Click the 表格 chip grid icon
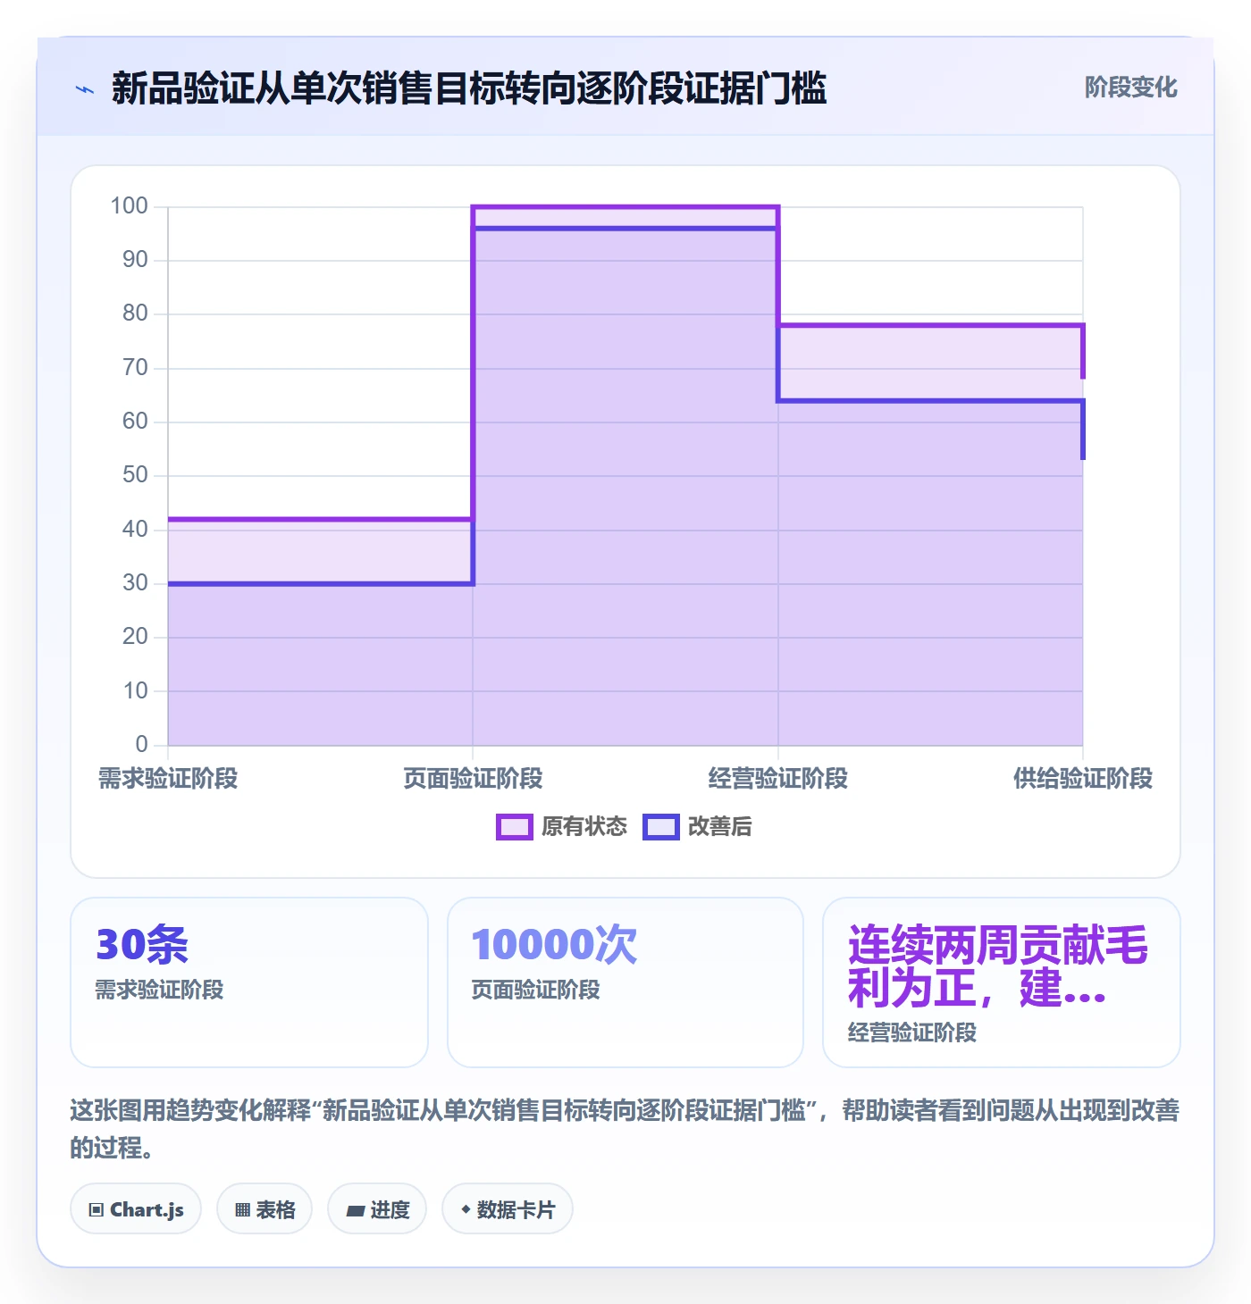Image resolution: width=1251 pixels, height=1304 pixels. [x=242, y=1210]
